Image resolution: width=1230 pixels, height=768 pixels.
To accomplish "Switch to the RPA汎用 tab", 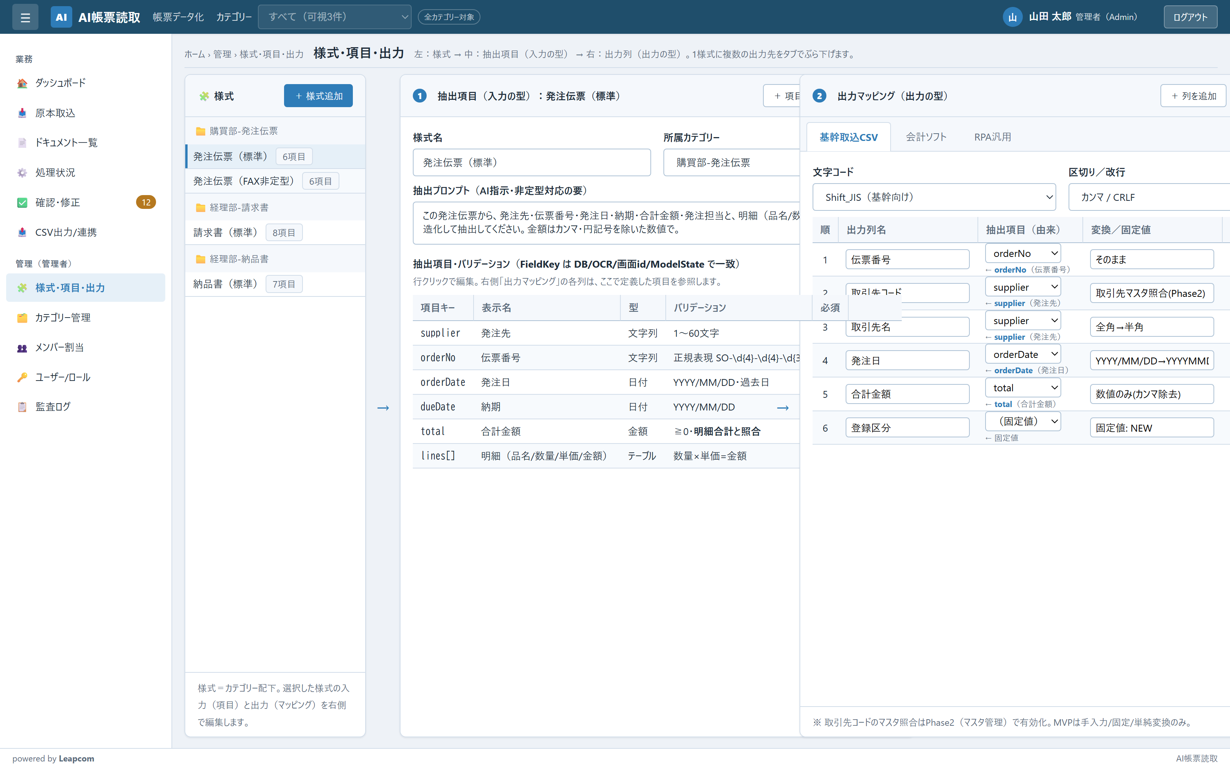I will [x=992, y=137].
